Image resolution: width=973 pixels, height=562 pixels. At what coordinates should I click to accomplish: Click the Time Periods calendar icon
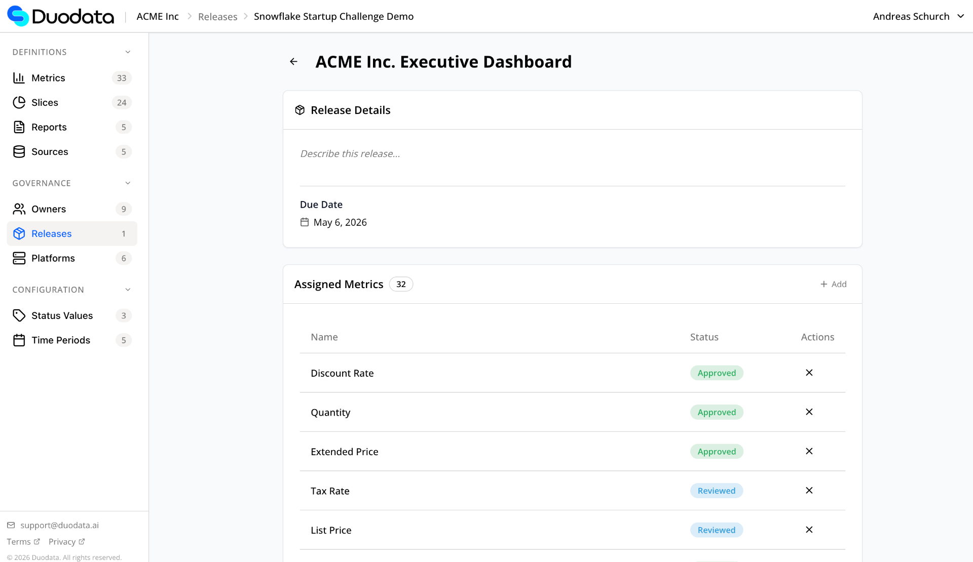[19, 340]
